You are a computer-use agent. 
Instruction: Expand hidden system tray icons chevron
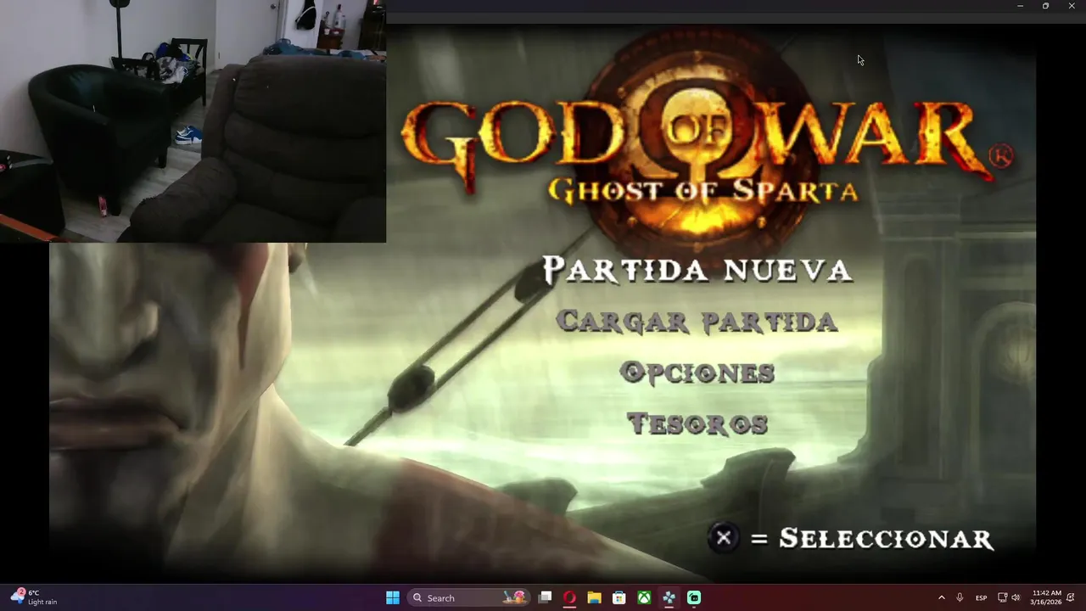pos(941,597)
